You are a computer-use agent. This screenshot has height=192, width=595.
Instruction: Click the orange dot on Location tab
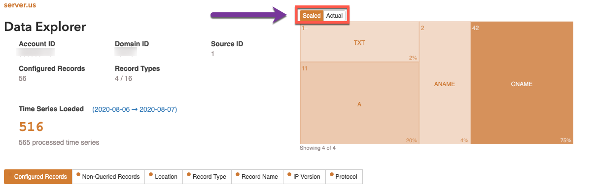coord(150,174)
